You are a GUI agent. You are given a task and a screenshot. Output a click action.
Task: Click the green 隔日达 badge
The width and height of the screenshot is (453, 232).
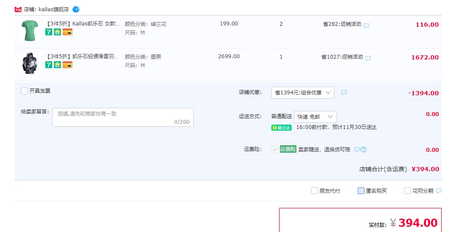tap(281, 128)
